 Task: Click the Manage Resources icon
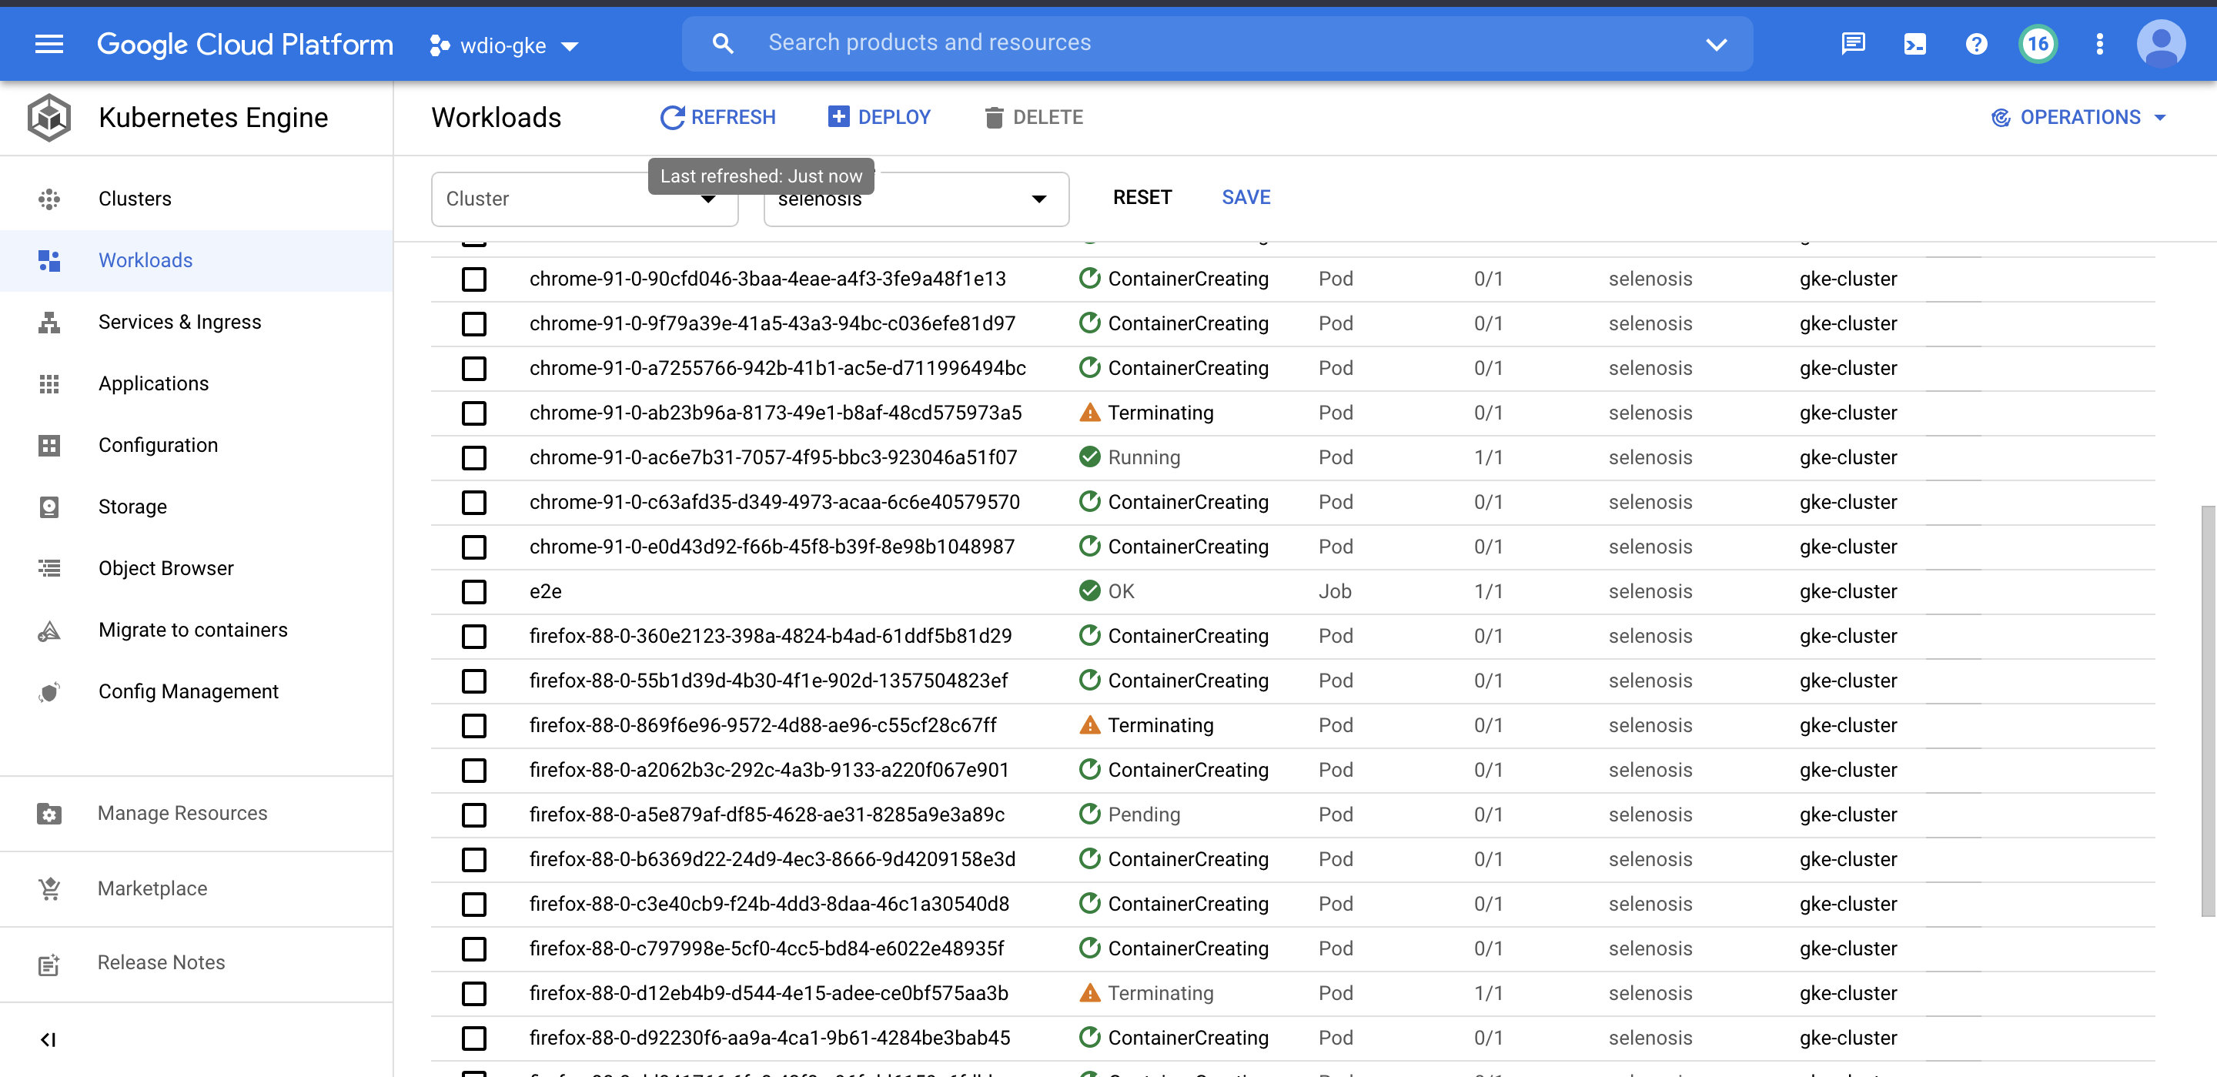tap(49, 814)
